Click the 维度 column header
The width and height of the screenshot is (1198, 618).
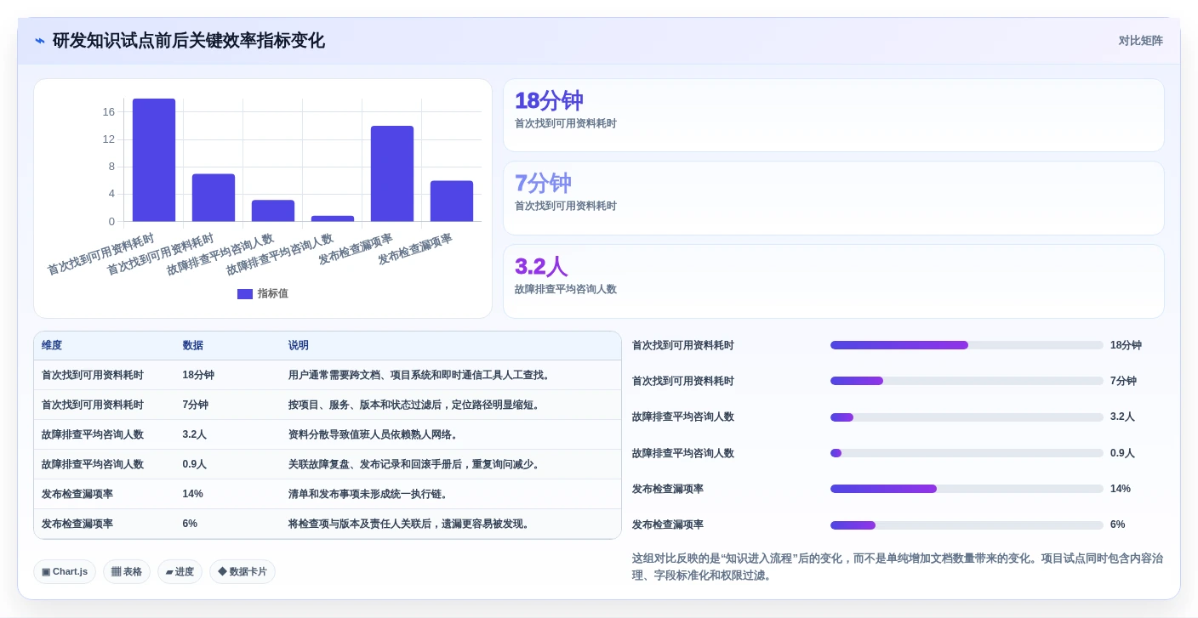click(x=52, y=345)
